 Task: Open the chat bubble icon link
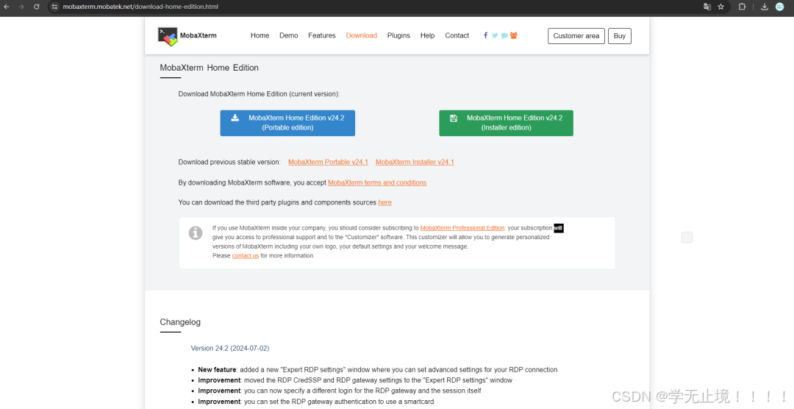tap(504, 35)
